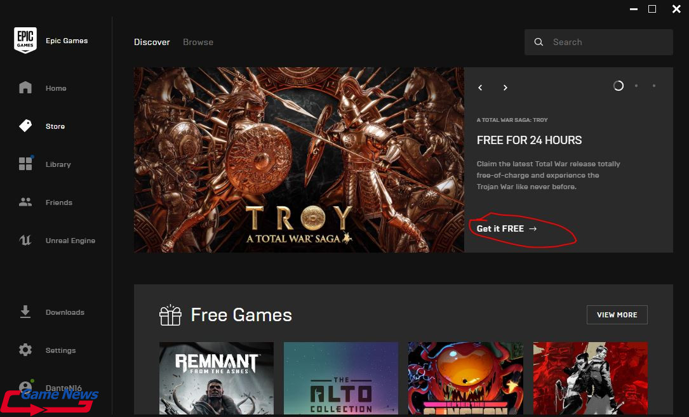Open the Library grid icon
689x417 pixels.
25,164
